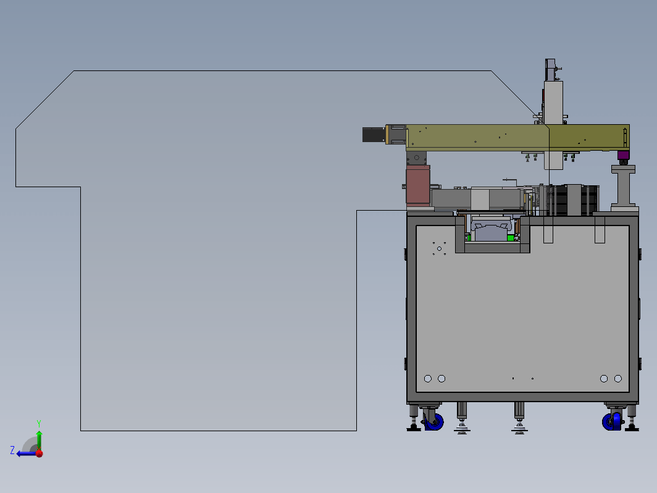657x493 pixels.
Task: Select the leftmost hole at the panel's bottom
Action: point(428,379)
